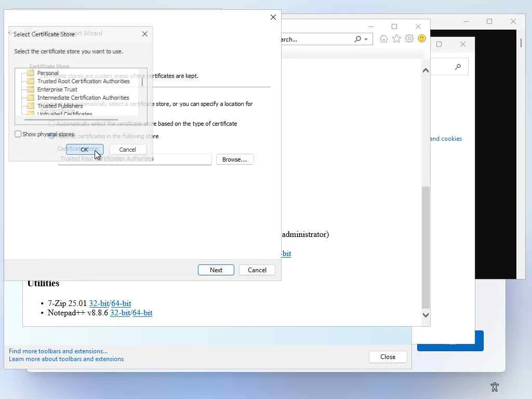Maximize the outermost background window
Screen dimensions: 532x399
489,21
